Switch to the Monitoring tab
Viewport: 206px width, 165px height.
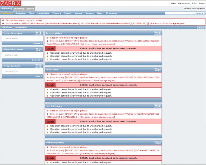[7, 9]
